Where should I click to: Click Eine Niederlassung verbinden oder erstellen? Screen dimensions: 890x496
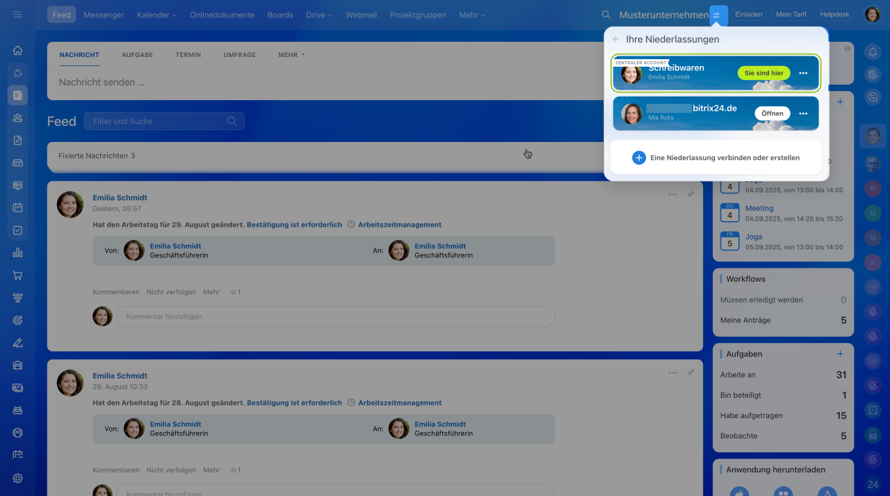tap(716, 158)
